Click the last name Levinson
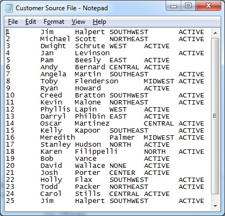This screenshot has height=216, width=225. (x=92, y=53)
